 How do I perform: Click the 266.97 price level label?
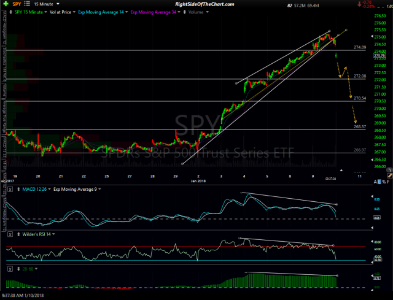click(360, 150)
